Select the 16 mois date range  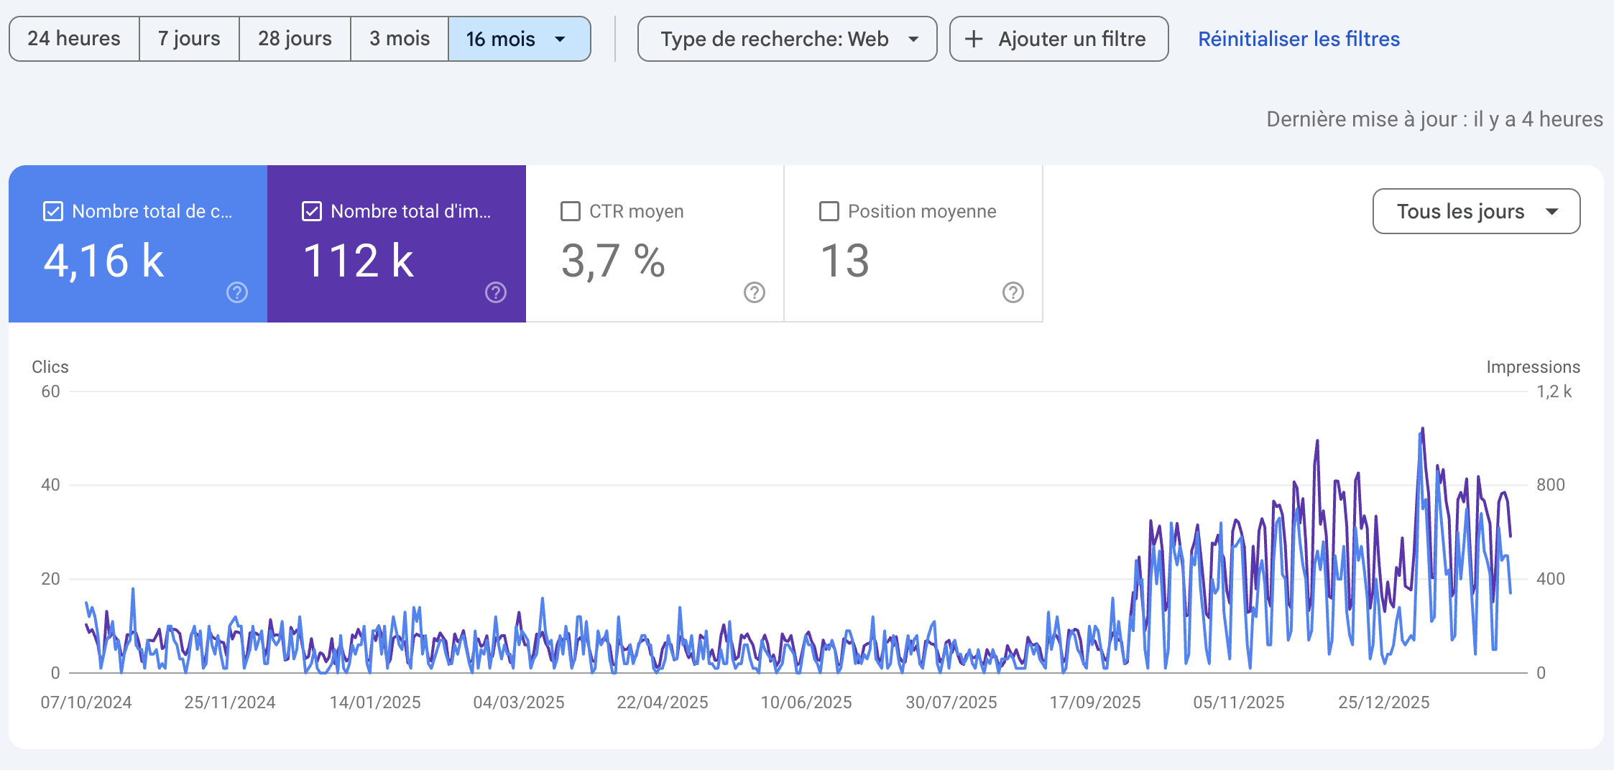tap(519, 39)
